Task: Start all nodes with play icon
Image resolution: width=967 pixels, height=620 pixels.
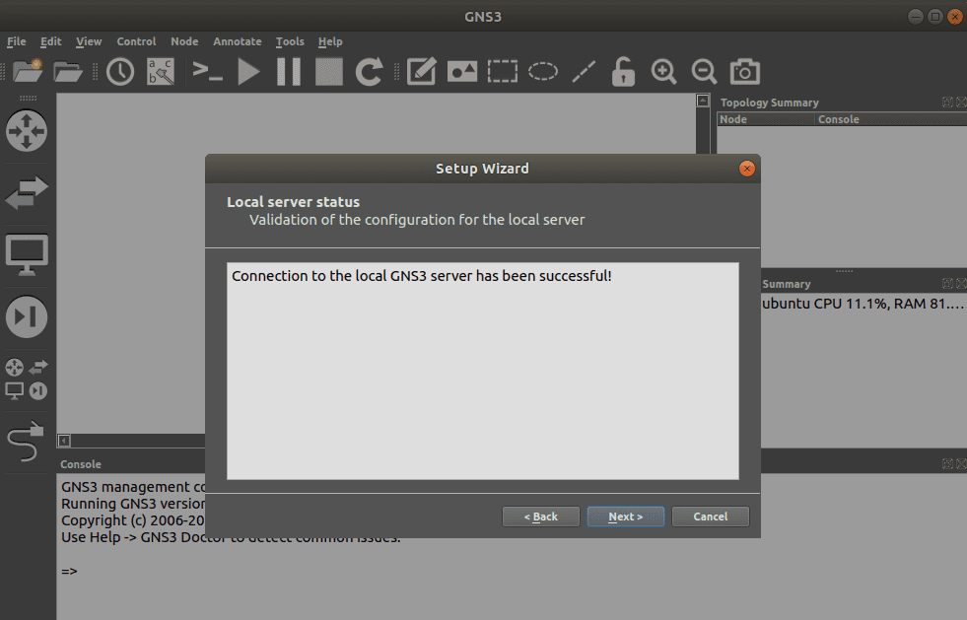Action: [x=248, y=72]
